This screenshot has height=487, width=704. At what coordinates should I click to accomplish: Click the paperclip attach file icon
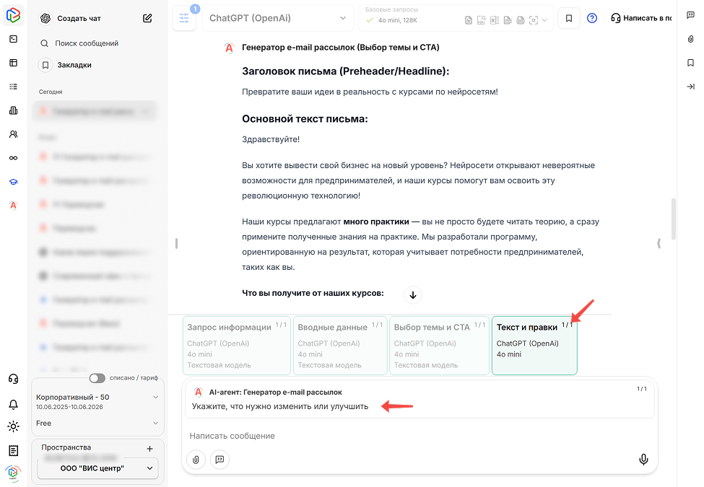click(x=196, y=459)
